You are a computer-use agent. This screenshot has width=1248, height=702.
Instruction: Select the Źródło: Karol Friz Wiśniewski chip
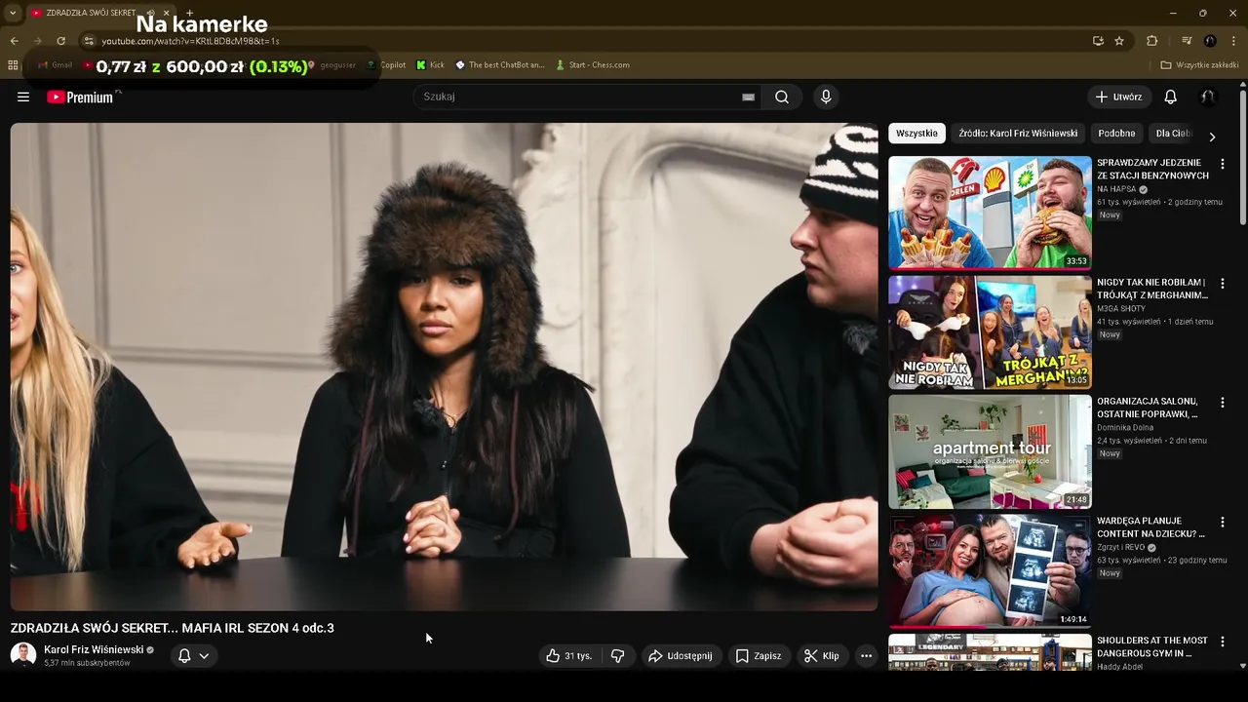click(1018, 134)
